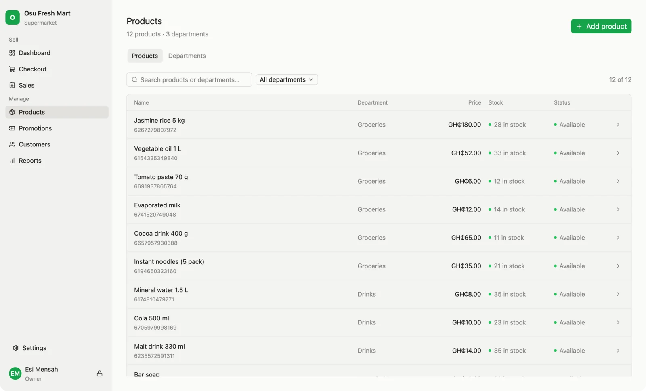Click barcode 6154335349840

pyautogui.click(x=156, y=158)
